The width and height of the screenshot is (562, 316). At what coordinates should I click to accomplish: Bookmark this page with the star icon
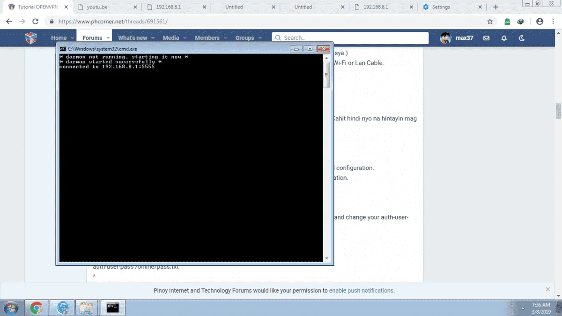[490, 22]
